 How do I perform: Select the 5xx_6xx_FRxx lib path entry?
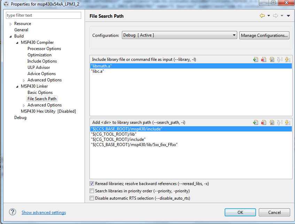tap(191, 145)
